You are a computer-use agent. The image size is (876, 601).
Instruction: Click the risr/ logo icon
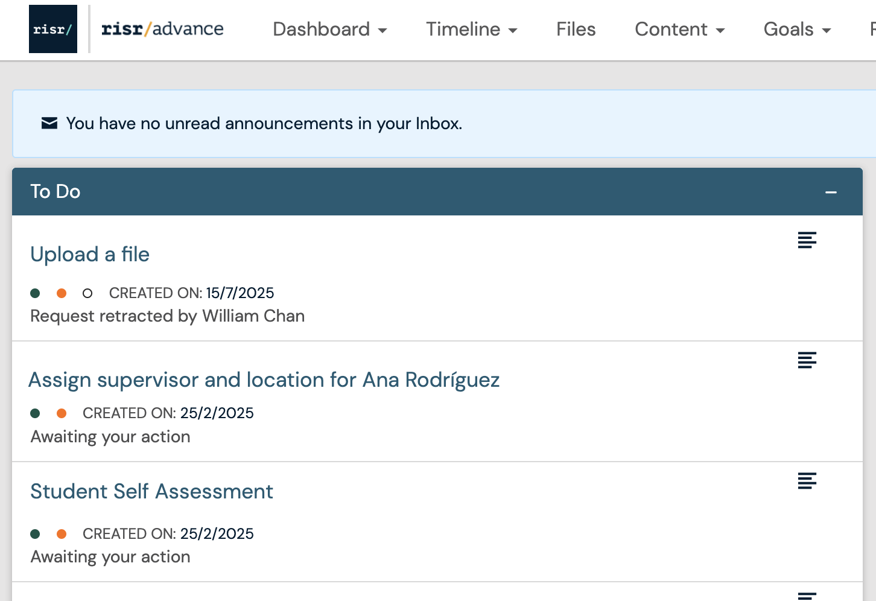[x=52, y=28]
